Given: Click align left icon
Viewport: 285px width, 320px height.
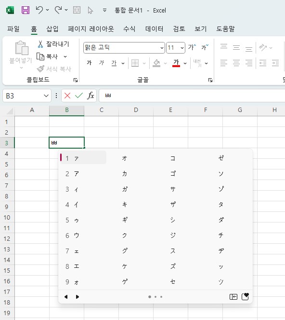Looking at the screenshot, I should click(224, 63).
